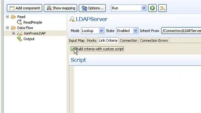
Task: Click the Add component icon
Action: pyautogui.click(x=12, y=8)
